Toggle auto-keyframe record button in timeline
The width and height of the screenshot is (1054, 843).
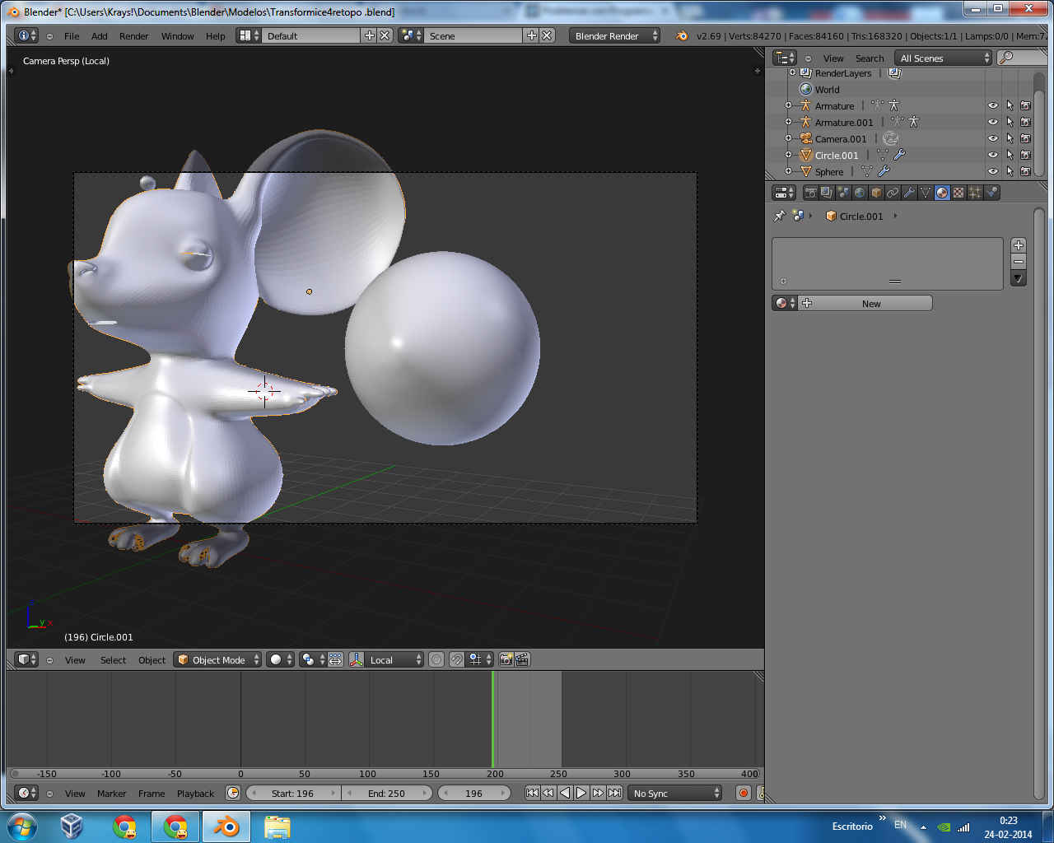(744, 793)
